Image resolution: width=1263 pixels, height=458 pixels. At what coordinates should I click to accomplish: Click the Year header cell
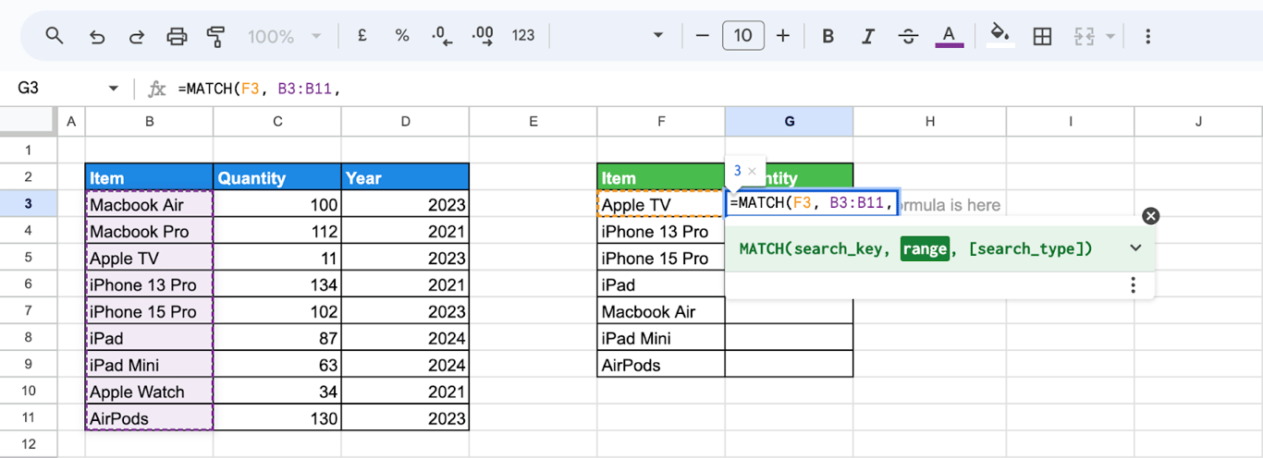coord(405,177)
